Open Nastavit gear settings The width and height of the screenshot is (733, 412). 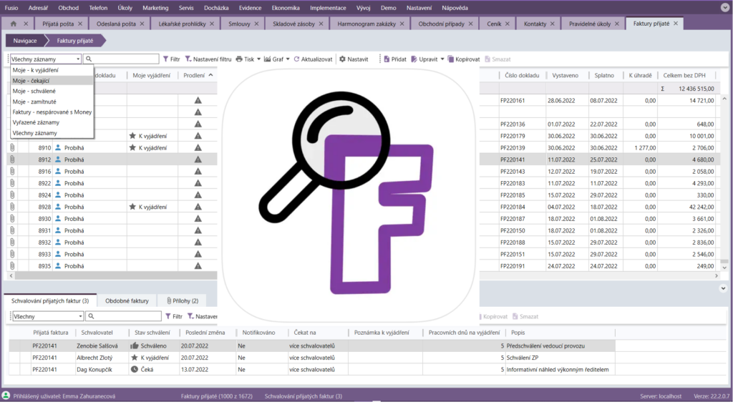tap(342, 59)
